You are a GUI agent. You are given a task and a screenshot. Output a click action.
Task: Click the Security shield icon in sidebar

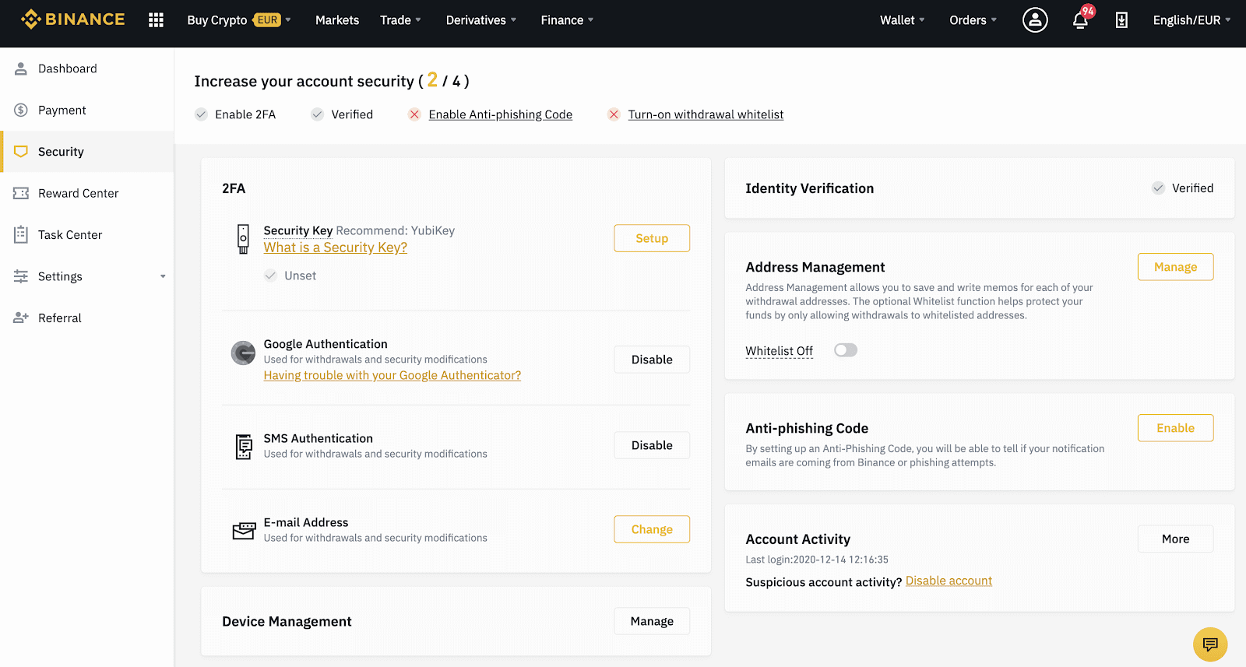coord(21,152)
